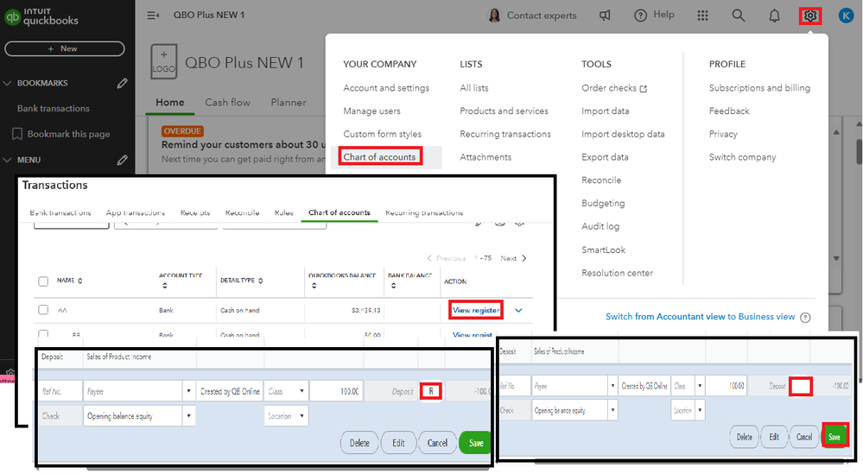Select Reconcile under TOOLS
The image size is (863, 474).
[x=601, y=180]
